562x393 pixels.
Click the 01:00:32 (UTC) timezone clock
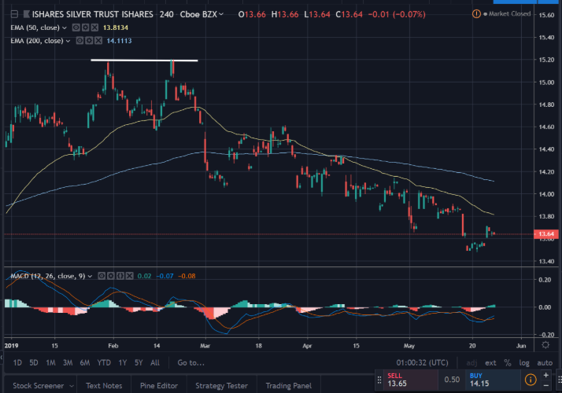click(x=422, y=363)
